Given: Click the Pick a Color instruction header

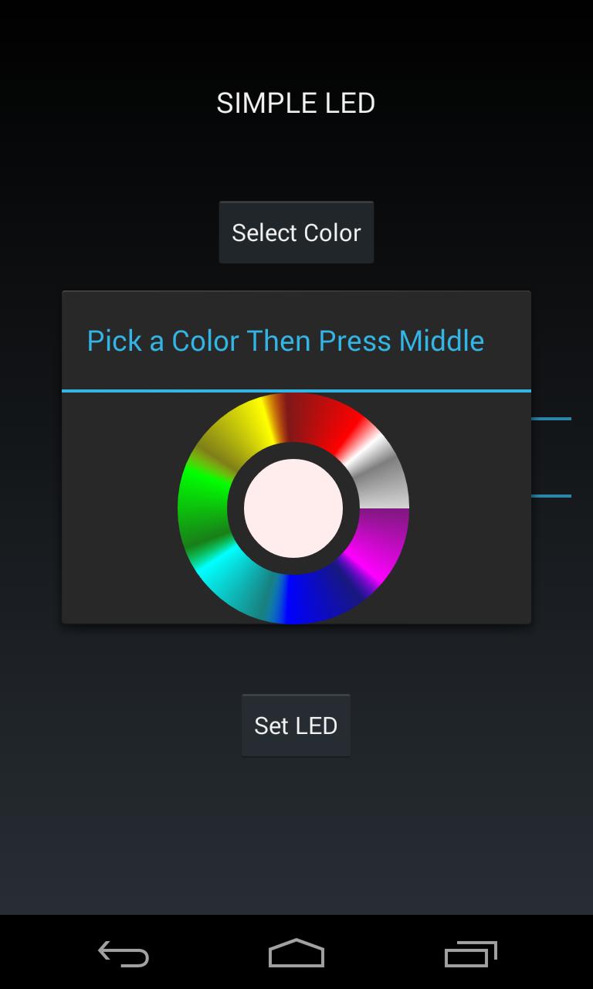Looking at the screenshot, I should (286, 340).
